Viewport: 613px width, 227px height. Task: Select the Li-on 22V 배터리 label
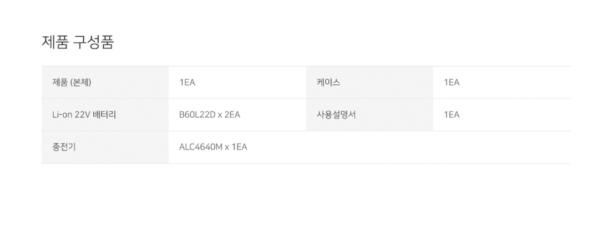[x=84, y=115]
